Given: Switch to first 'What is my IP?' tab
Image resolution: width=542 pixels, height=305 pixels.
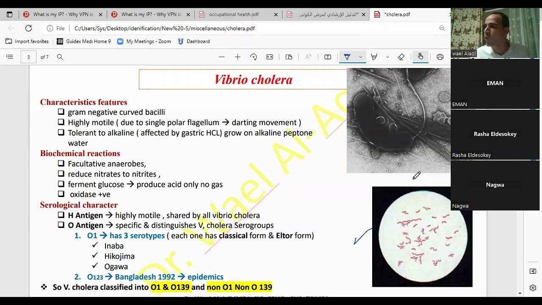Looking at the screenshot, I should pos(62,14).
